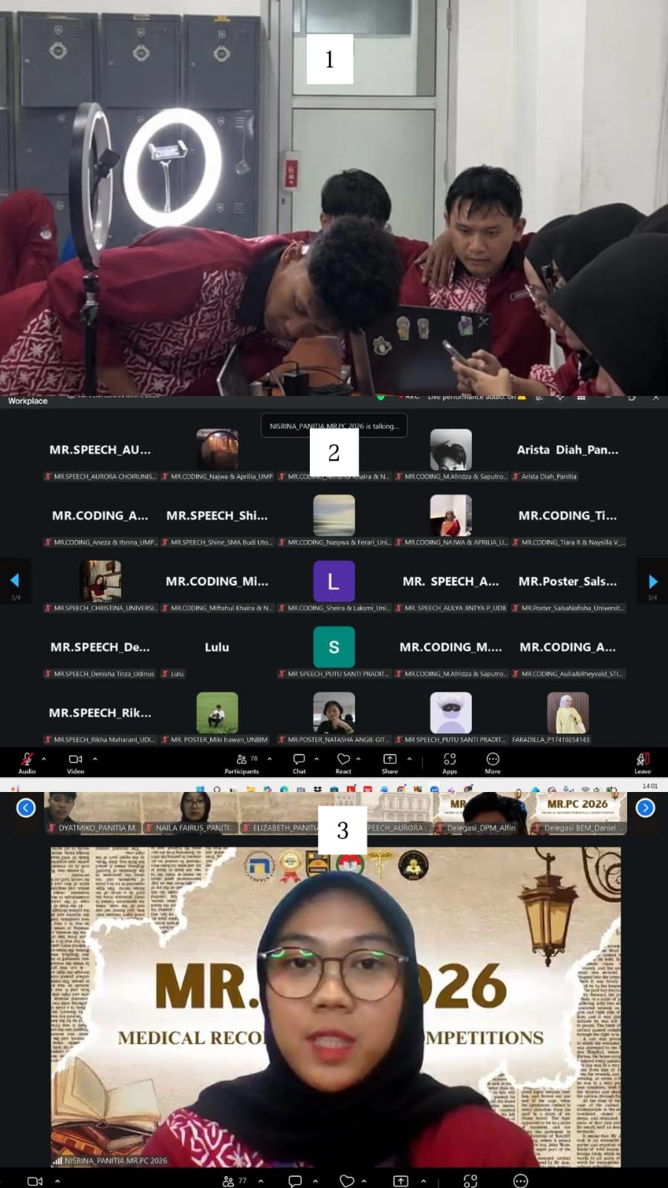Viewport: 668px width, 1188px height.
Task: Open the More options icon
Action: point(493,762)
